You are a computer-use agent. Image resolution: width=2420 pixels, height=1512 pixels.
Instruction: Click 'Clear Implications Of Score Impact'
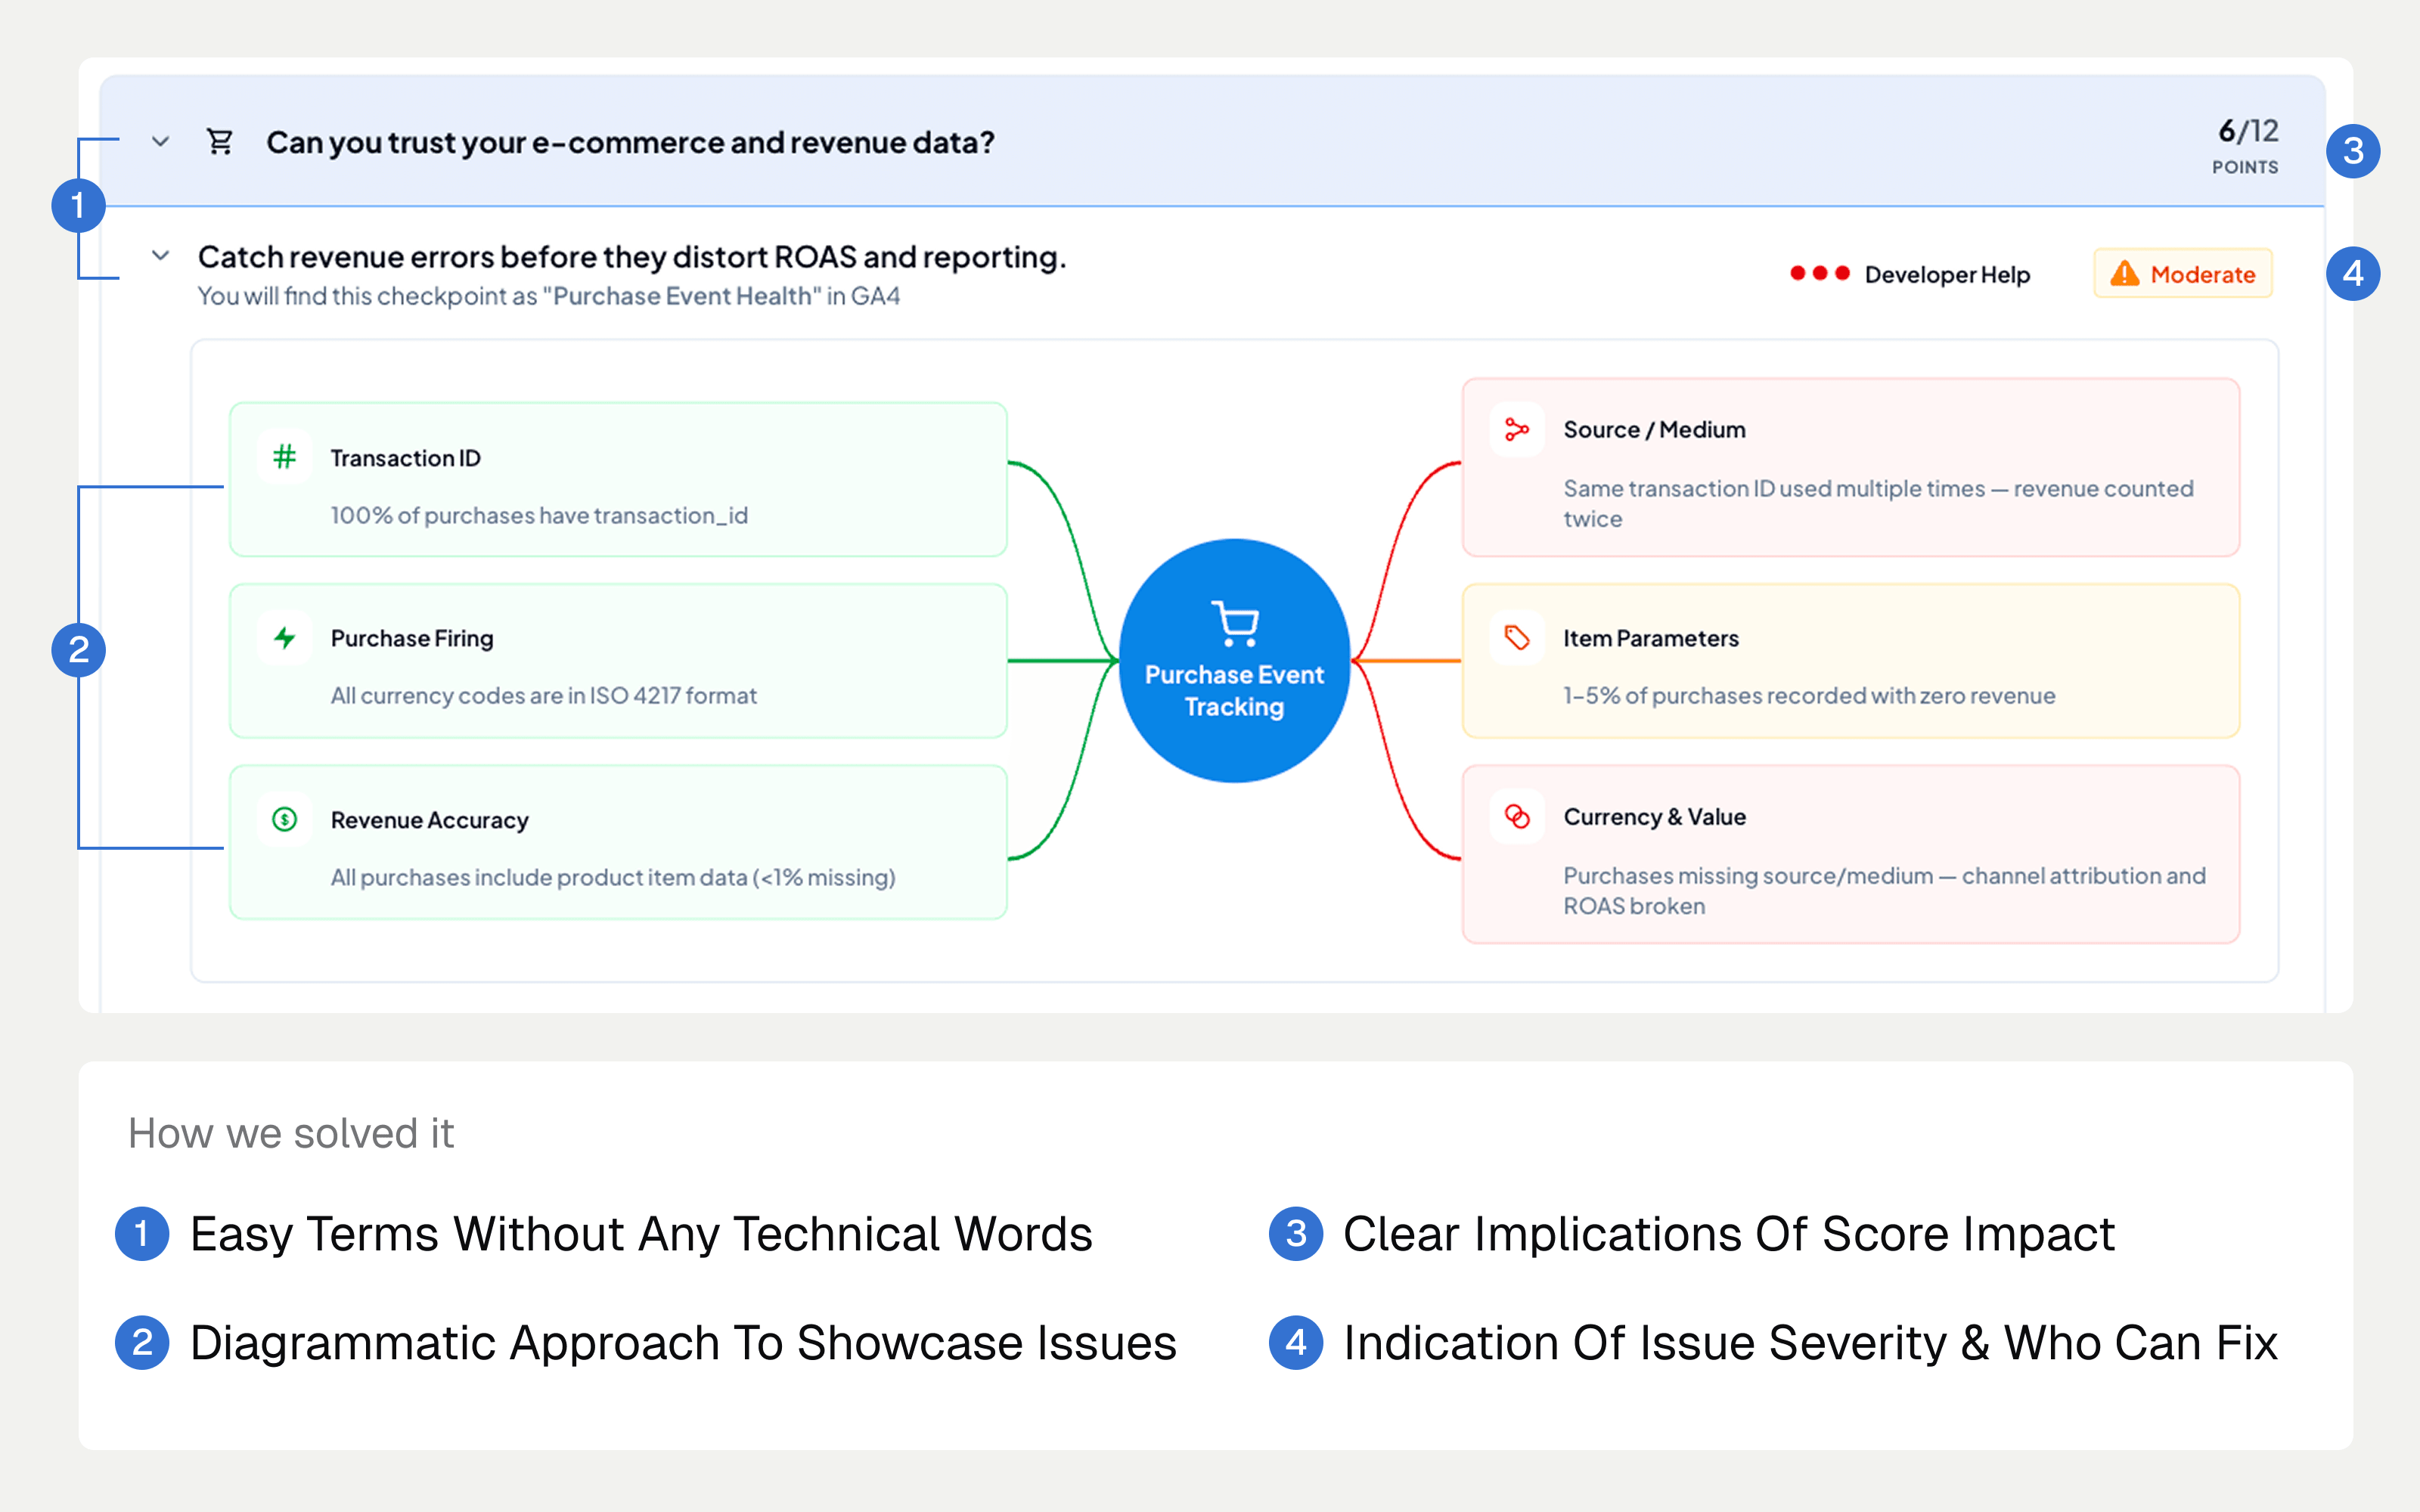pyautogui.click(x=1728, y=1234)
